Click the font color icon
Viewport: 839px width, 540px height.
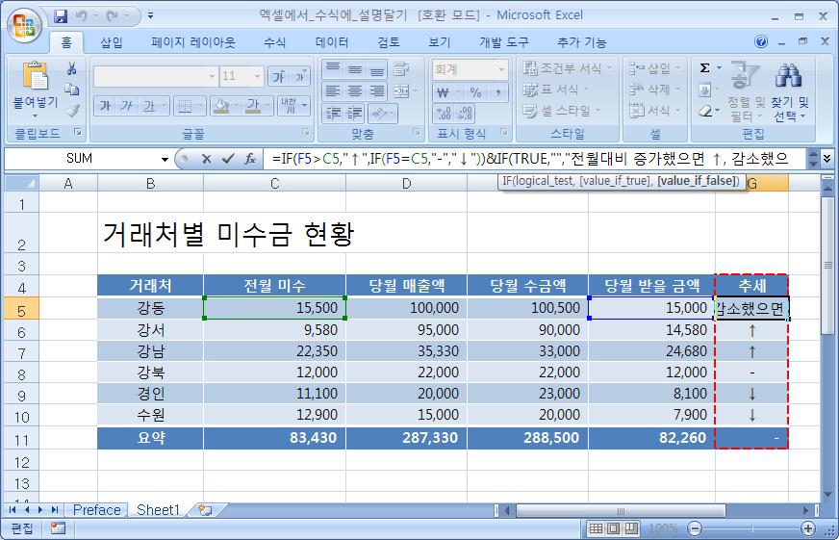(253, 106)
